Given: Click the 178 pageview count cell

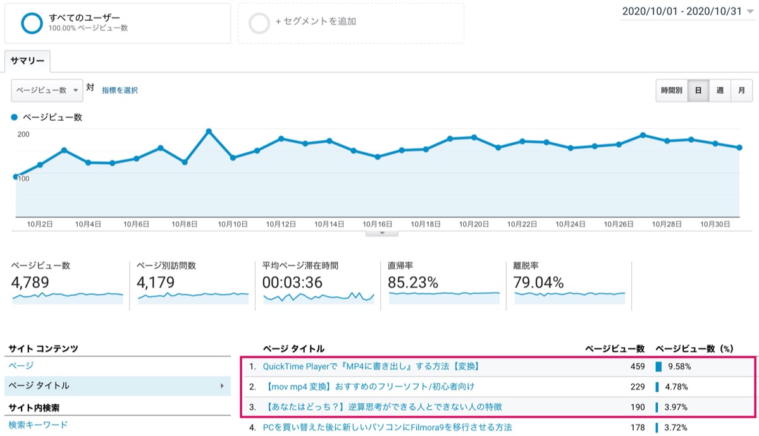Looking at the screenshot, I should pos(637,427).
